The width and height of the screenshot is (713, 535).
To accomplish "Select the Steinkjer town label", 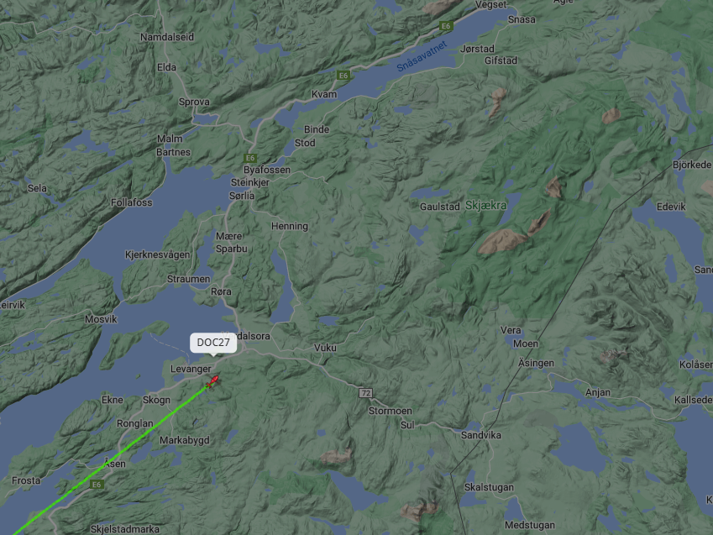I will point(250,182).
